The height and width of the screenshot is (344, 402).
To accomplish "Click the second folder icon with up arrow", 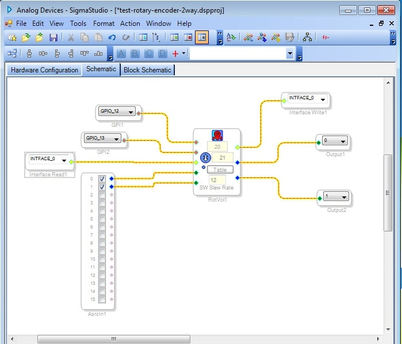I will pyautogui.click(x=39, y=37).
